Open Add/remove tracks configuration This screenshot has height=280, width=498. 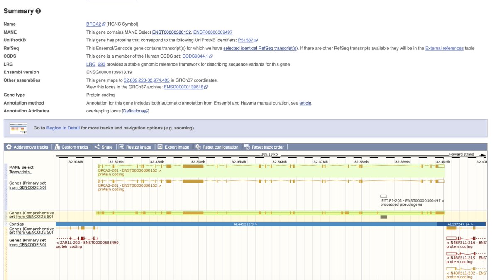point(27,147)
